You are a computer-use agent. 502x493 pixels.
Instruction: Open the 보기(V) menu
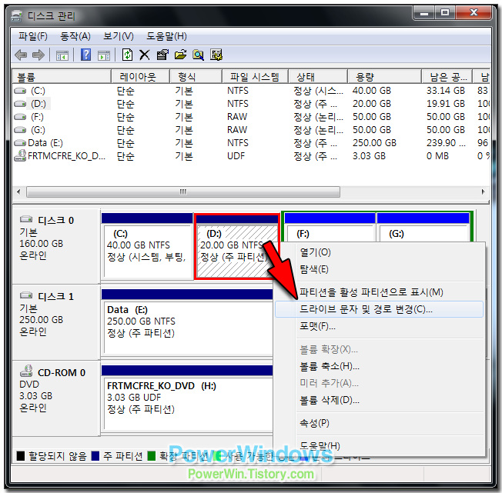pyautogui.click(x=118, y=36)
